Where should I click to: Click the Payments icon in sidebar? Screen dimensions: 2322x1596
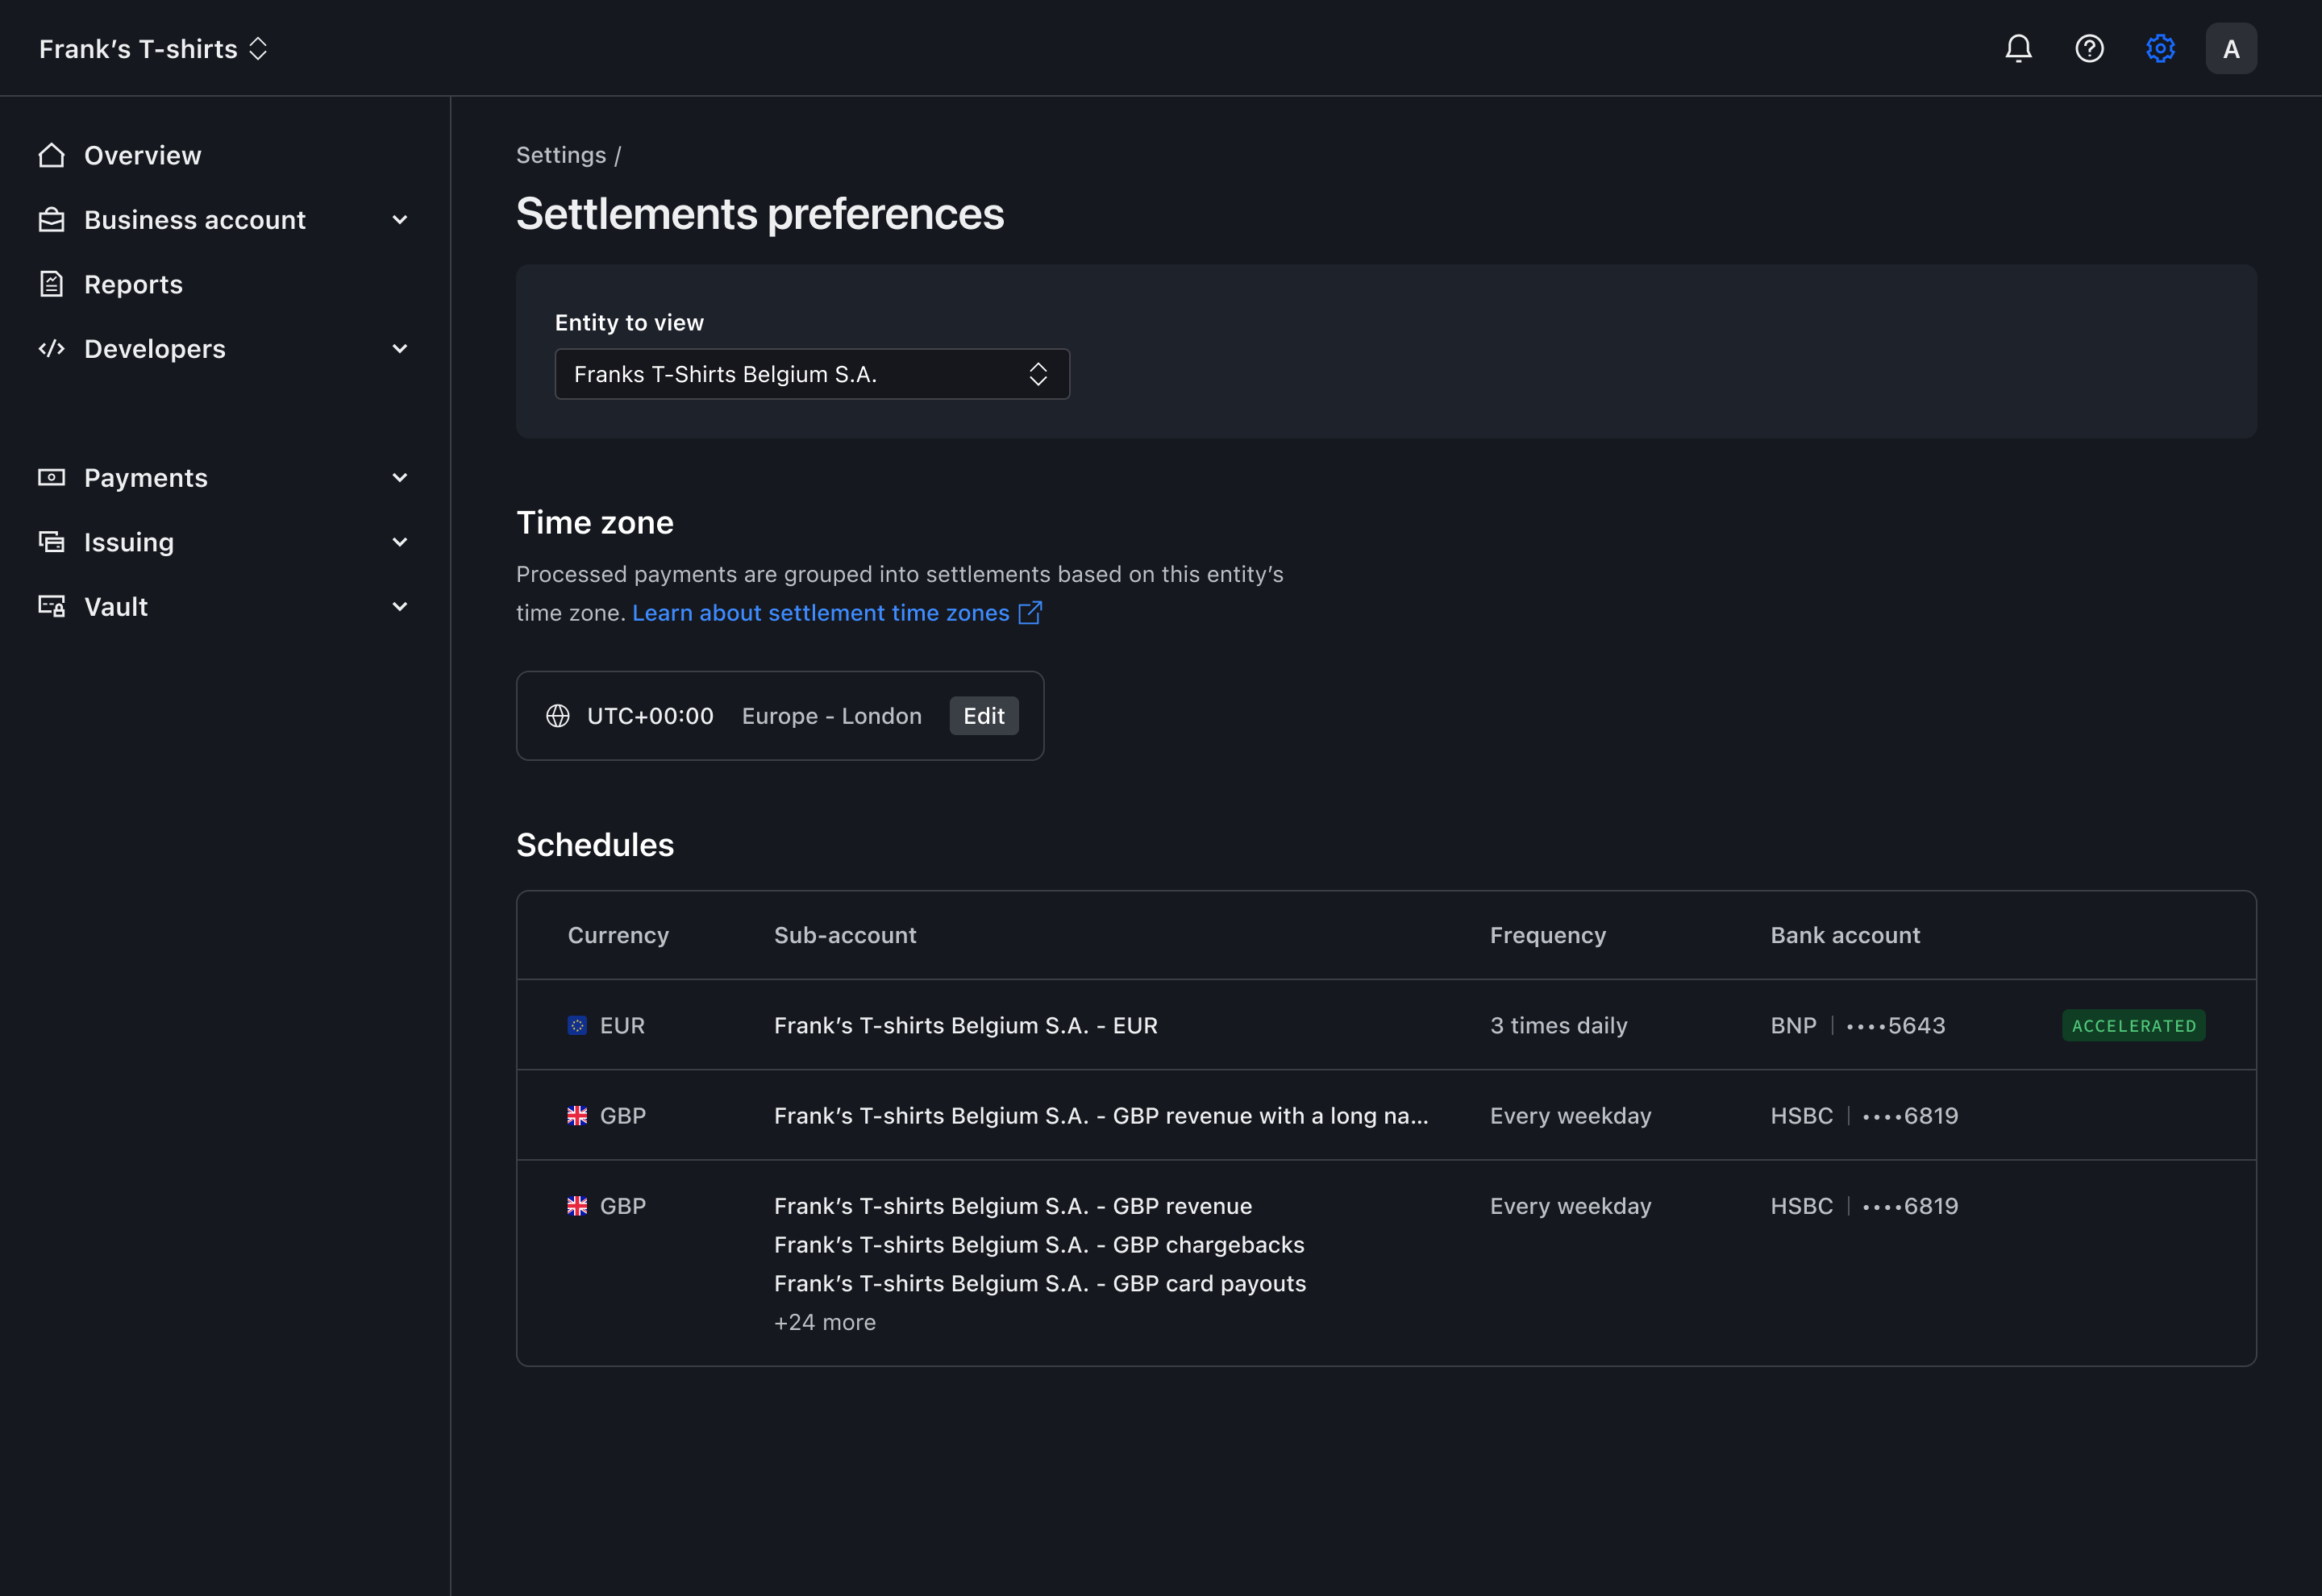[x=51, y=477]
